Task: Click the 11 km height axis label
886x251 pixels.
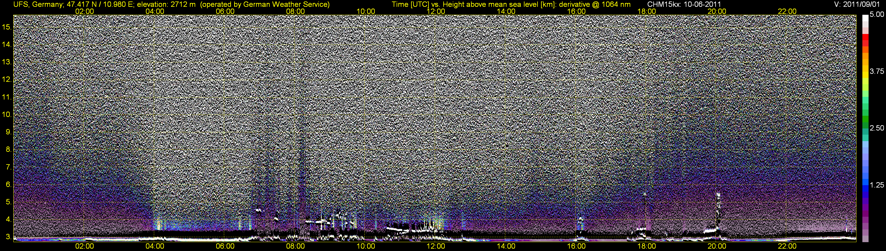Action: coord(7,97)
